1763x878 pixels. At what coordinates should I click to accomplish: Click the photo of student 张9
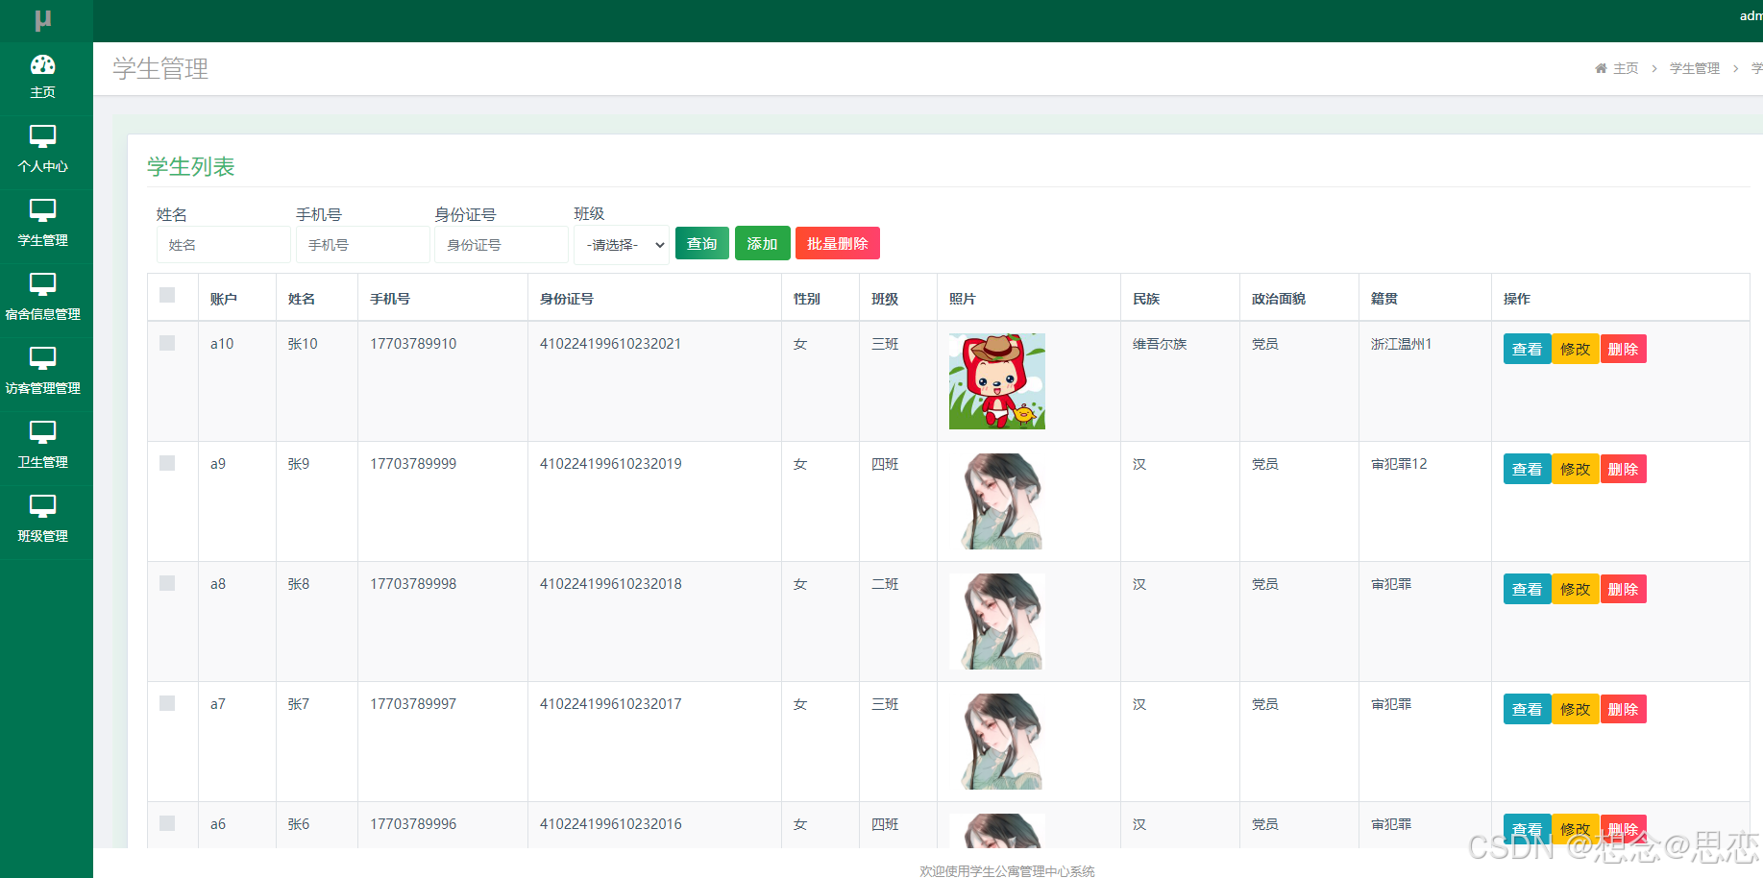[997, 501]
